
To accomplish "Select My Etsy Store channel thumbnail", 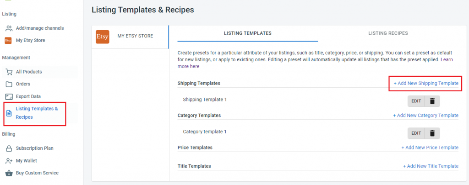I will tap(103, 36).
